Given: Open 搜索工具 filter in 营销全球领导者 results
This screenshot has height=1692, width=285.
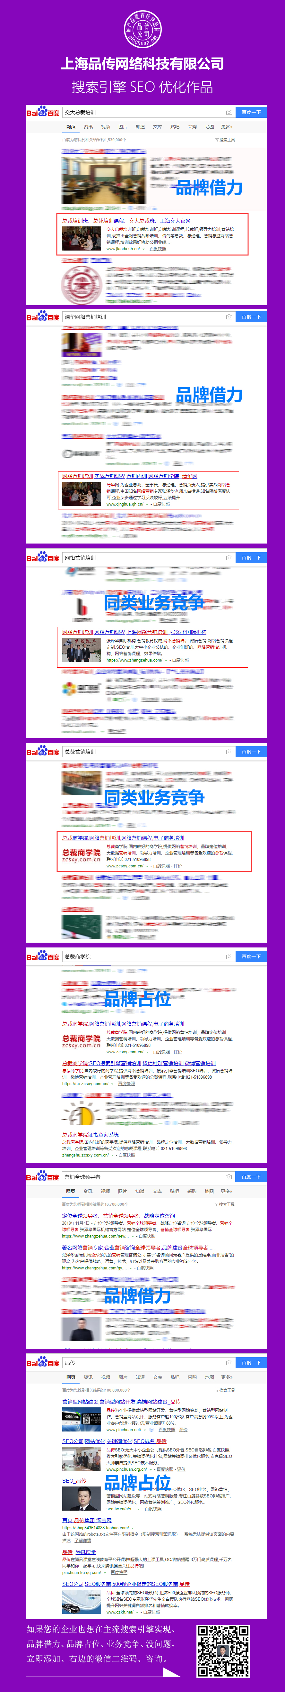Looking at the screenshot, I should 225,1205.
